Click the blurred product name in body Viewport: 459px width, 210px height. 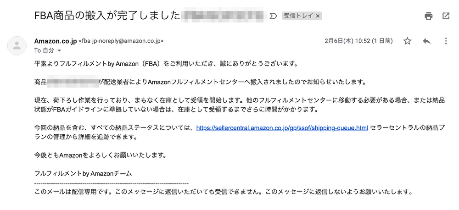pyautogui.click(x=73, y=82)
